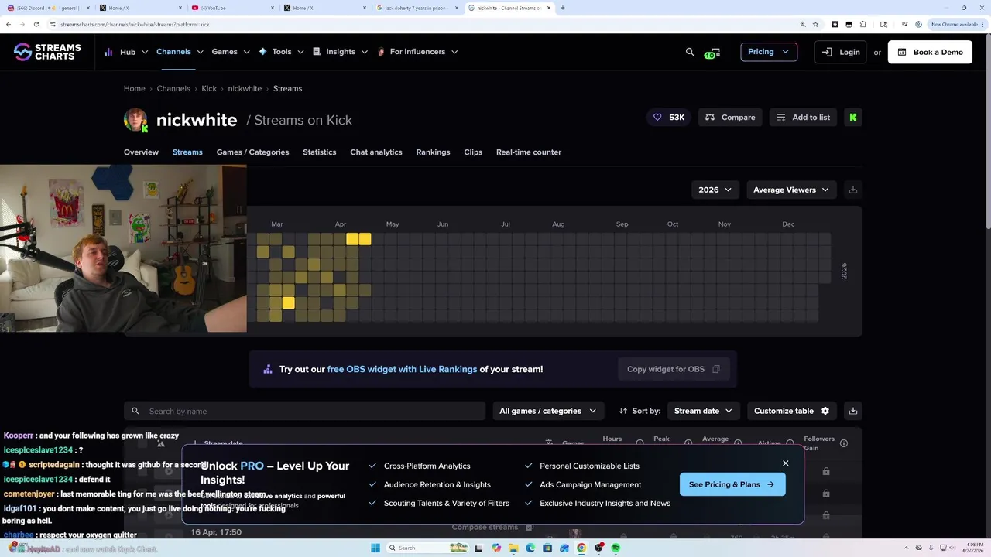Click See Pricing & Plans button
Screen dimensions: 991x557
point(732,484)
